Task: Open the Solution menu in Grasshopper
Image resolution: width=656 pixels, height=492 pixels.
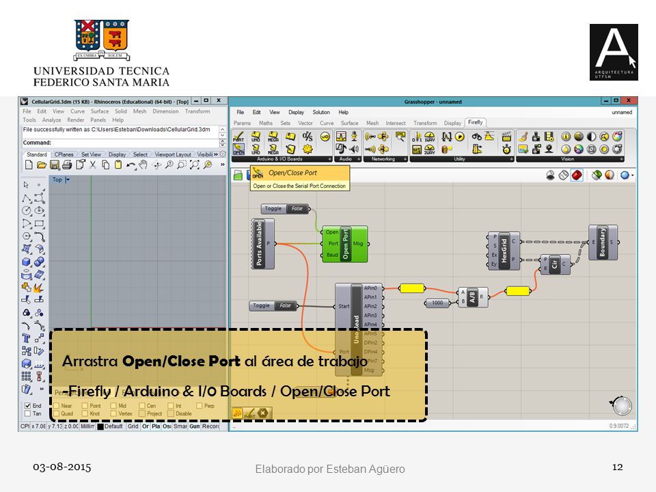Action: 321,112
